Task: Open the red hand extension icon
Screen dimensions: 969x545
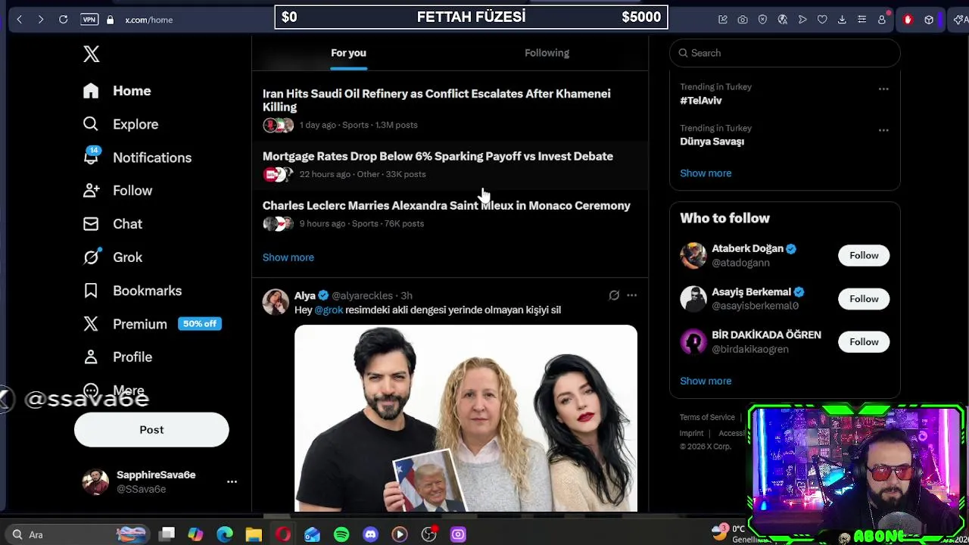Action: point(908,20)
